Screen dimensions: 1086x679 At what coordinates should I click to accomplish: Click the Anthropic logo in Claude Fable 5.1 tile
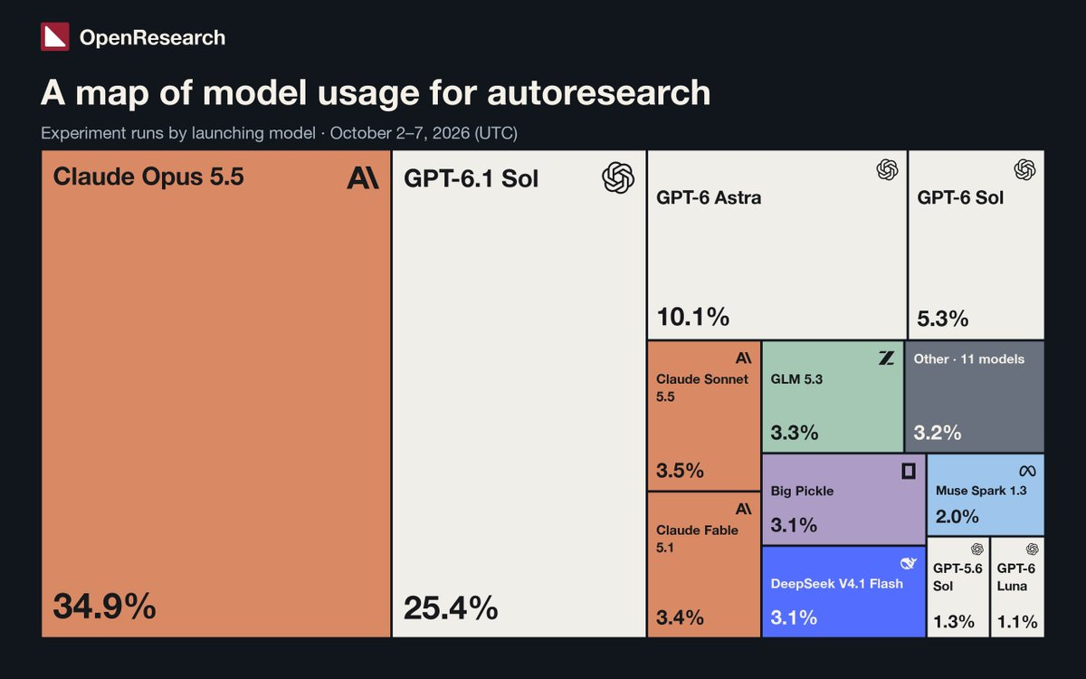pos(744,509)
